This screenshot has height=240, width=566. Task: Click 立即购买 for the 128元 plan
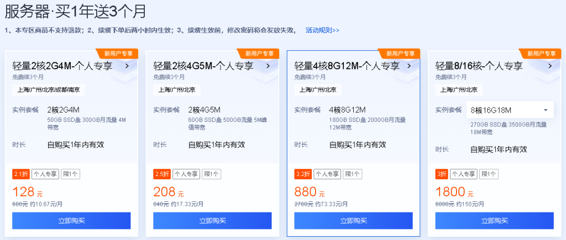point(71,221)
